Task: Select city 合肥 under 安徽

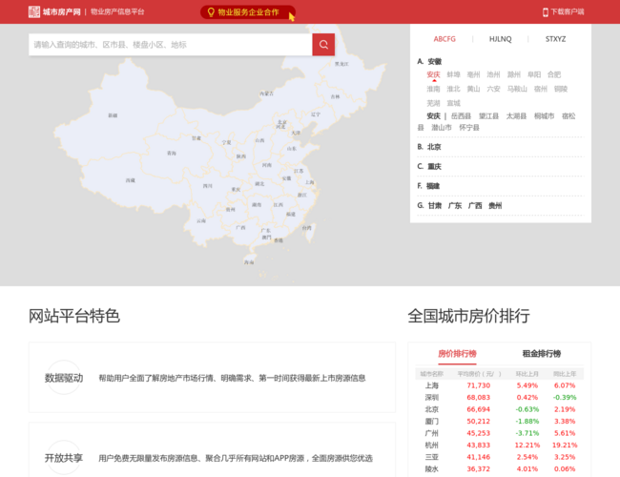Action: (554, 74)
